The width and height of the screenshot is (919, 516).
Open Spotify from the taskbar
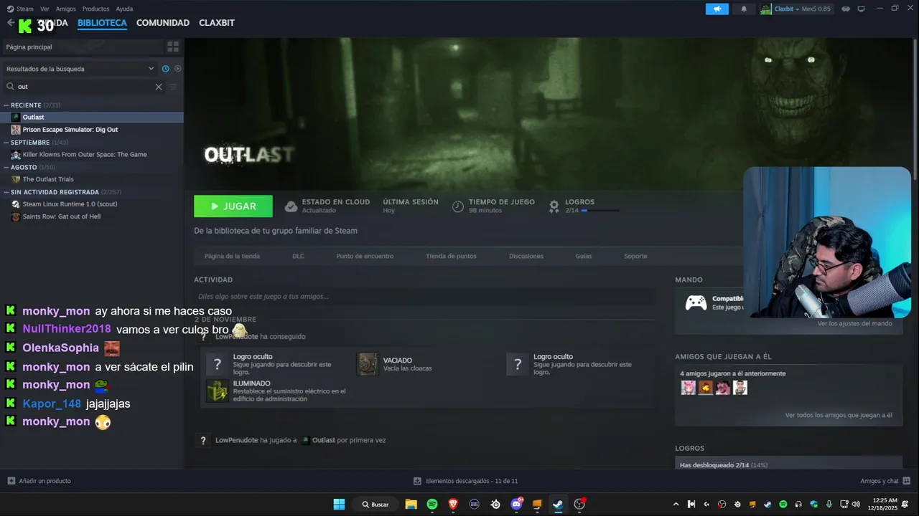432,505
